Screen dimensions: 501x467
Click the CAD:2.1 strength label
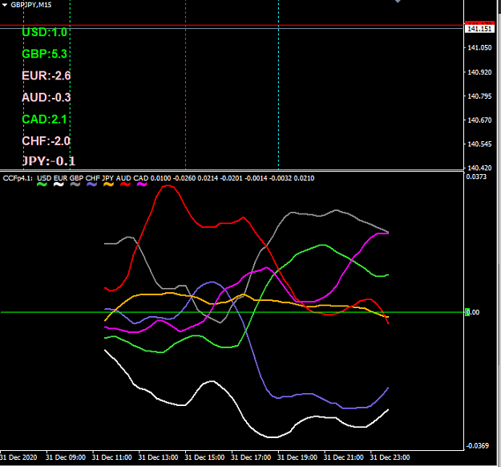[x=44, y=120]
